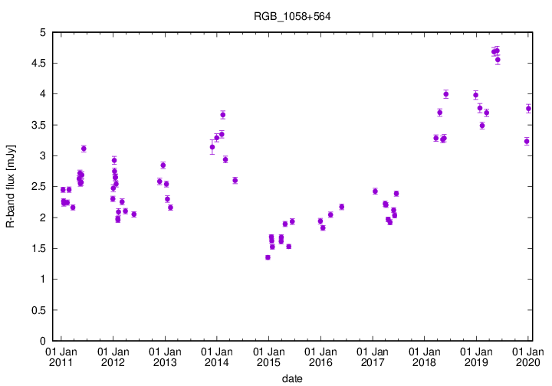Click the y-axis label R-band flux [mJy]
The image size is (552, 386).
click(10, 186)
